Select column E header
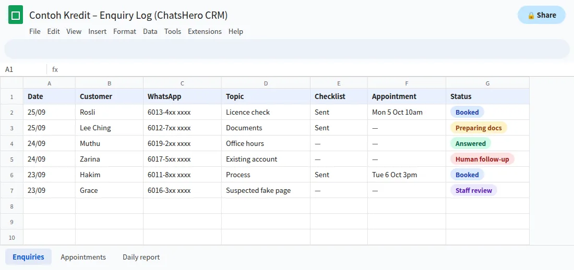Viewport: 574px width, 270px height. [x=339, y=83]
